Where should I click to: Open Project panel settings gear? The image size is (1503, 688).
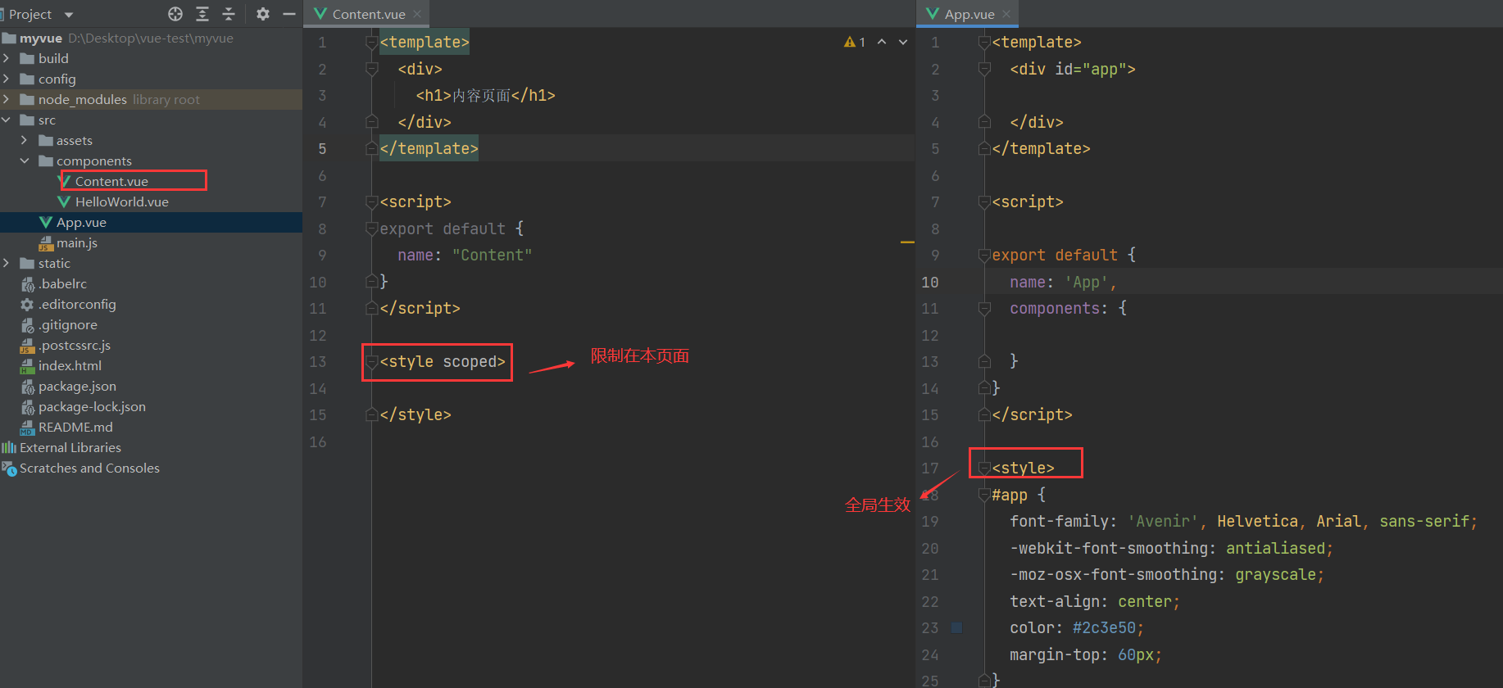(x=263, y=14)
